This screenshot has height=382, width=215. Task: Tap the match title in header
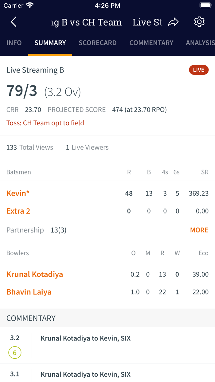coord(87,22)
